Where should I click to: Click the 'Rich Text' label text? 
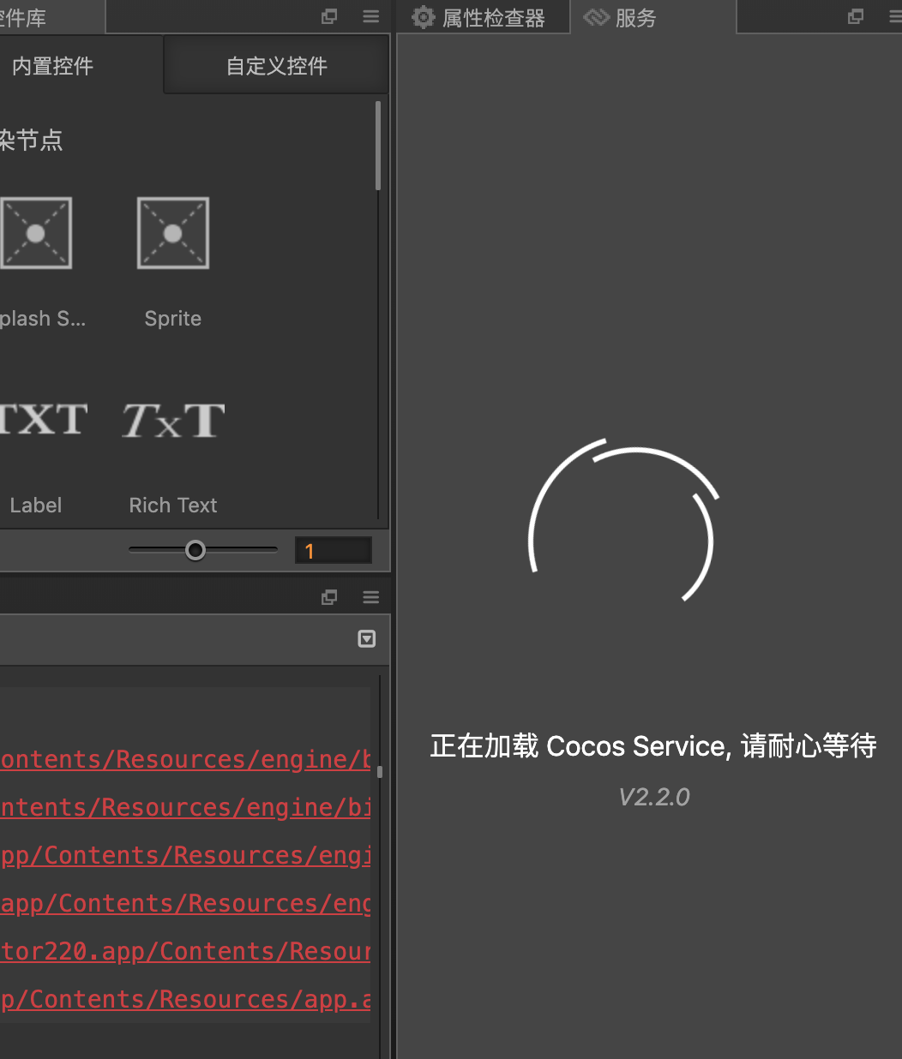(173, 506)
